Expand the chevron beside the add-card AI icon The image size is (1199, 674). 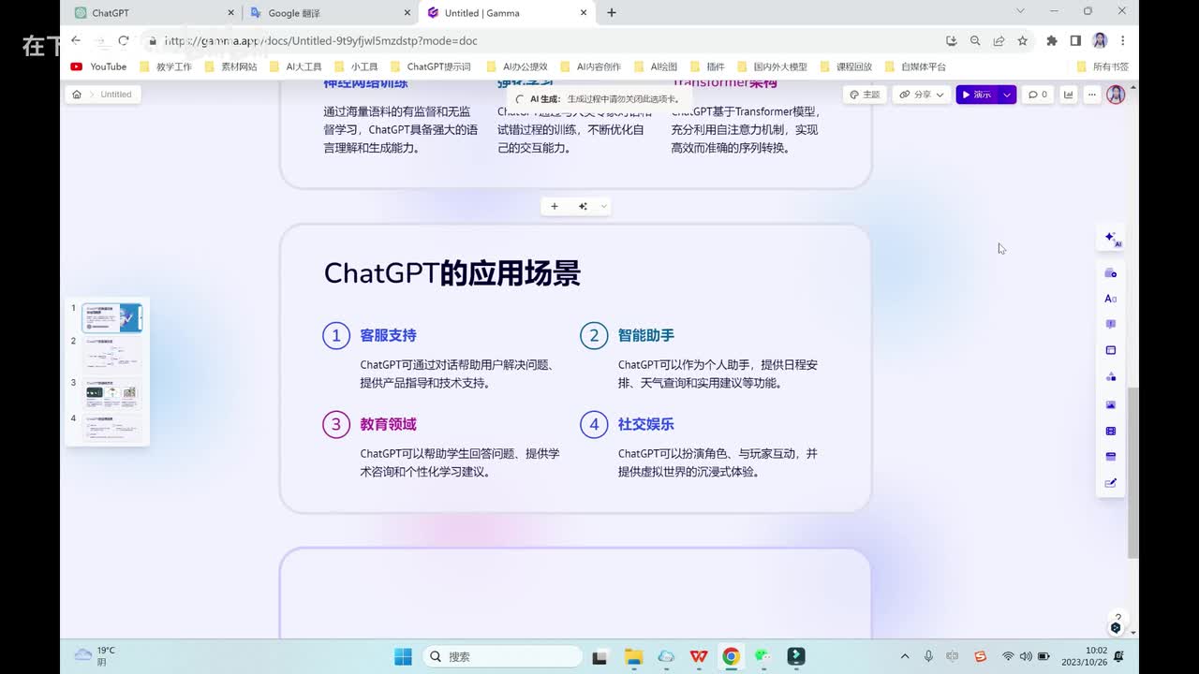click(x=603, y=206)
